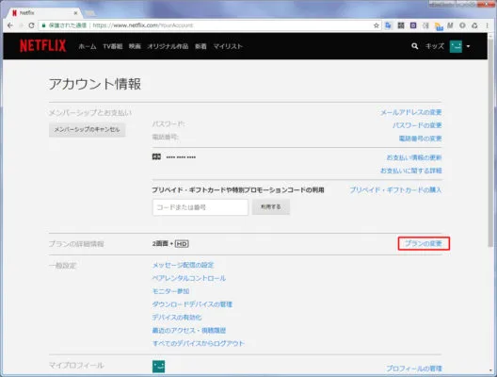Click the QR code extension icon

click(x=401, y=25)
